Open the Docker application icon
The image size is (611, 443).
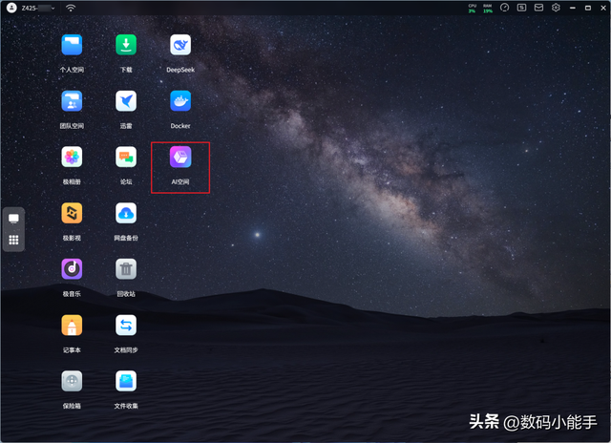(x=180, y=100)
